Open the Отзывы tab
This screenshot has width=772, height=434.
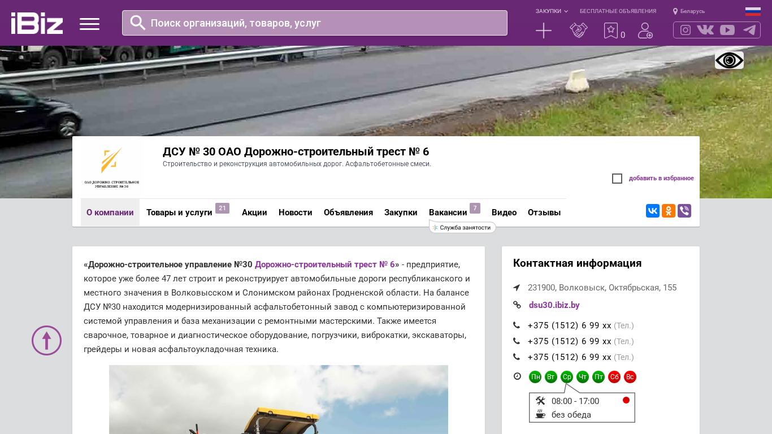[x=544, y=212]
